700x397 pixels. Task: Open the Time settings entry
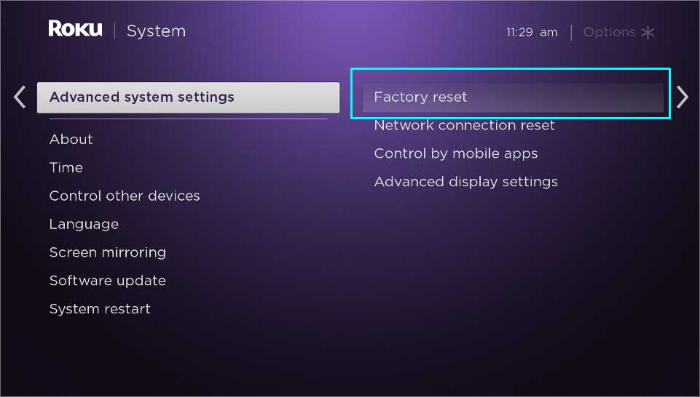point(66,167)
